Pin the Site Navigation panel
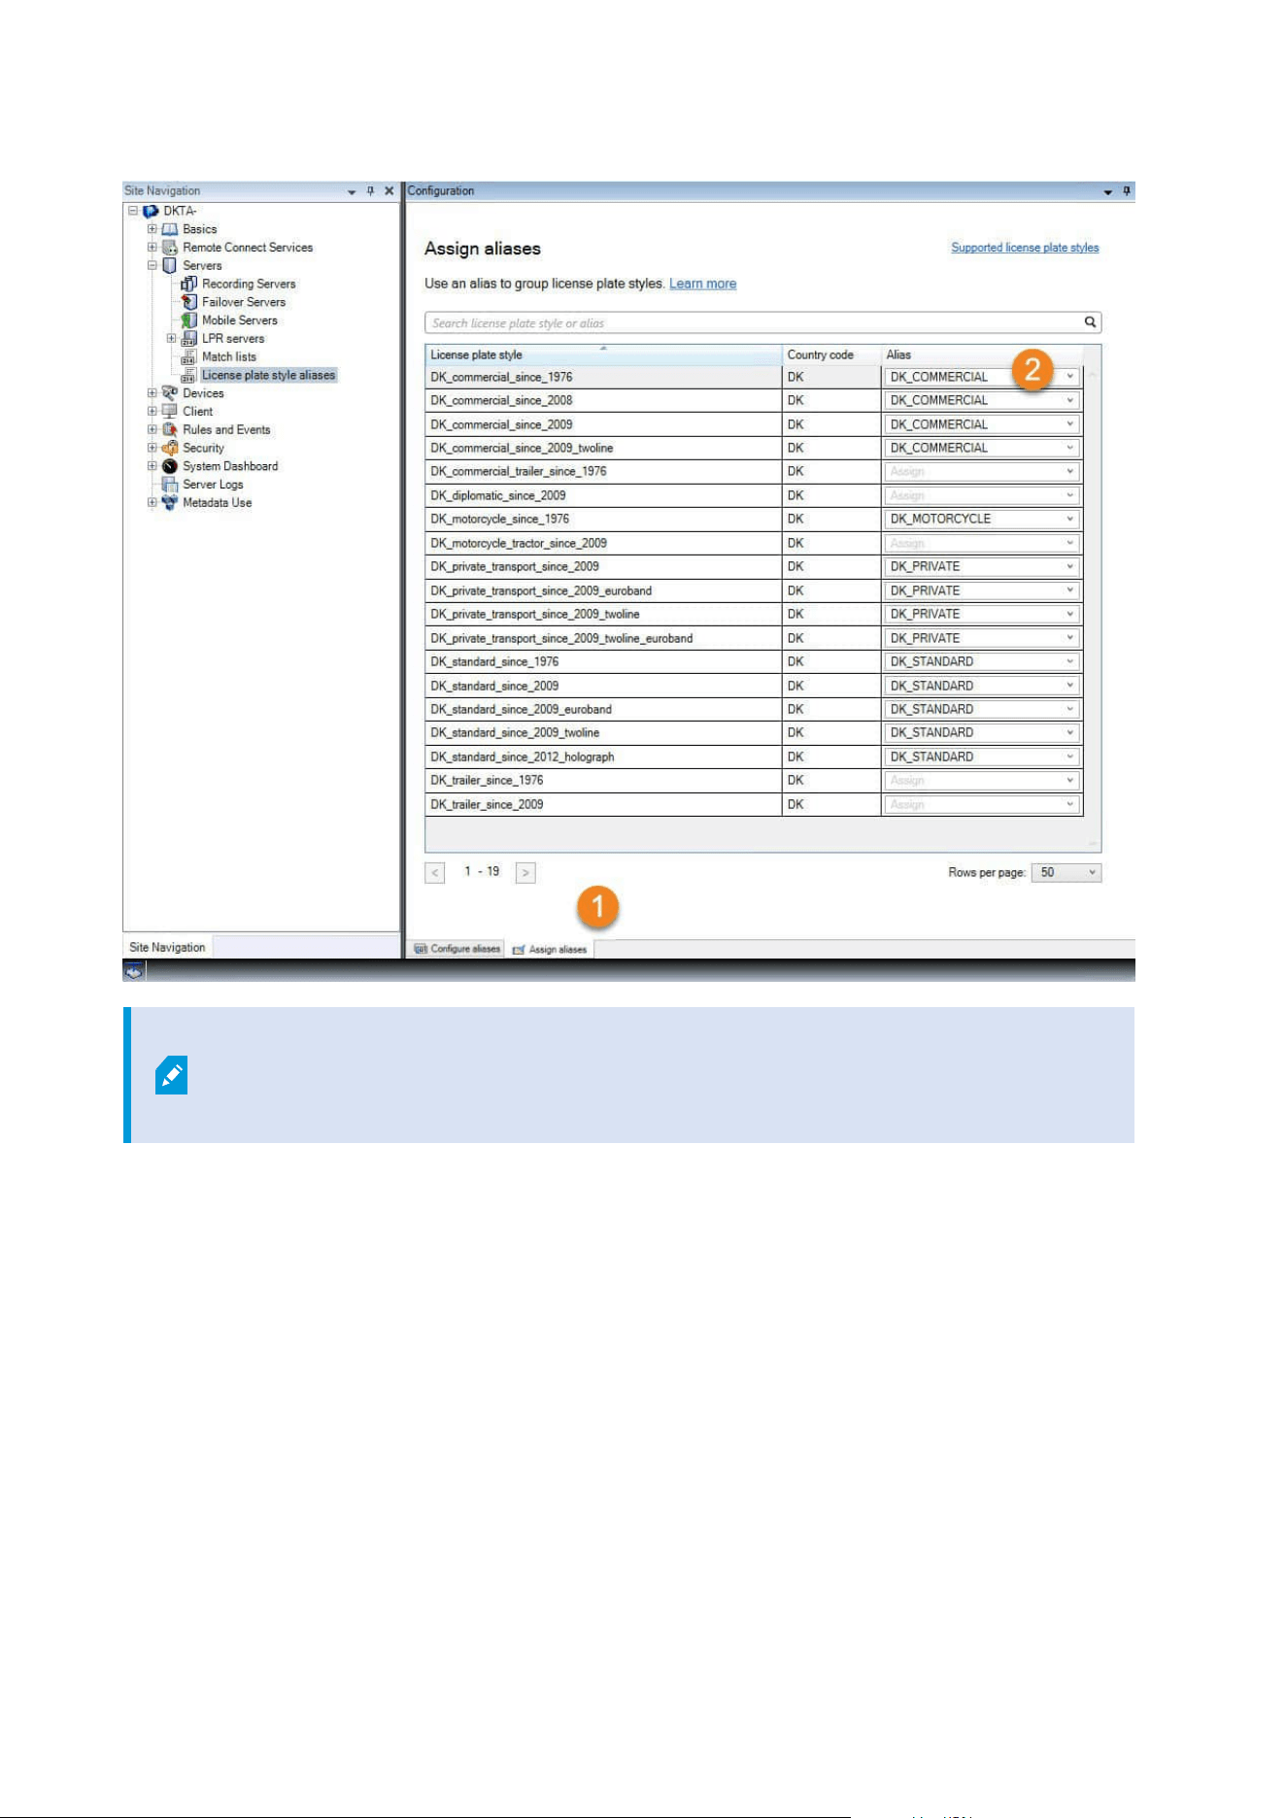Image resolution: width=1286 pixels, height=1818 pixels. click(370, 191)
